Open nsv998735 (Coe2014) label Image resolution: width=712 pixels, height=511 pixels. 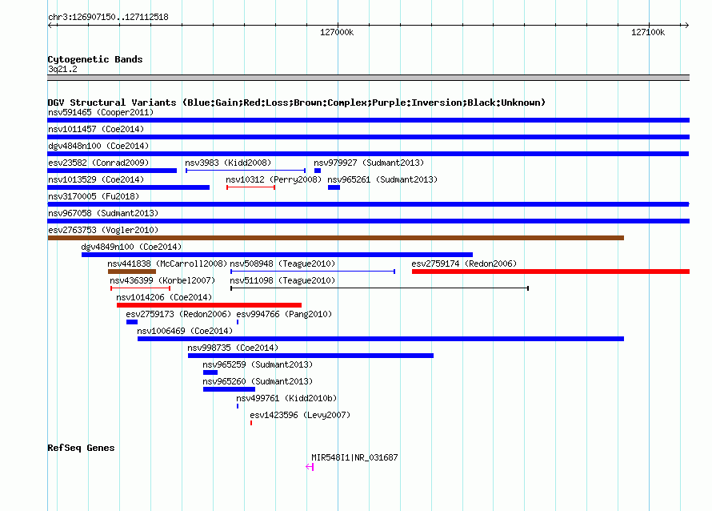point(233,348)
